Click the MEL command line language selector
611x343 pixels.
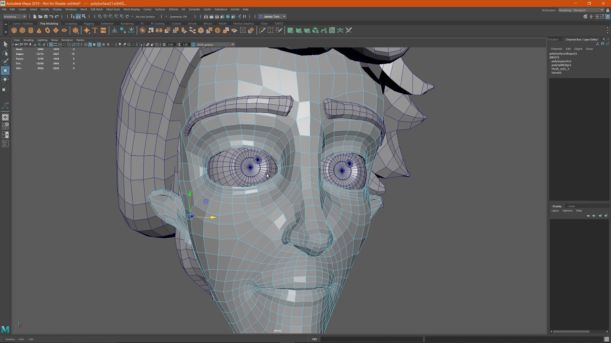click(315, 339)
